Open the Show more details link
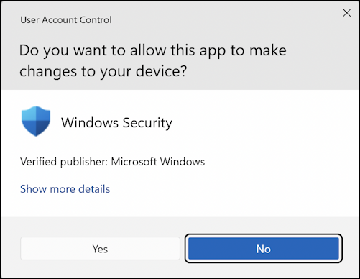360x279 pixels. 65,189
